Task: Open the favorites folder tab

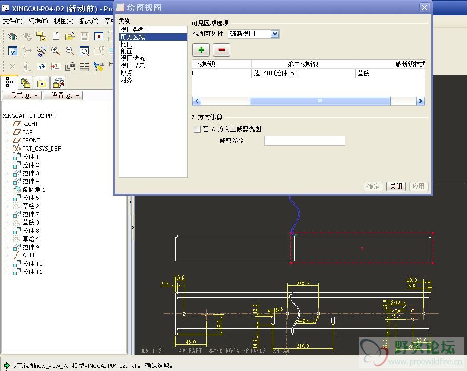Action: 42,83
